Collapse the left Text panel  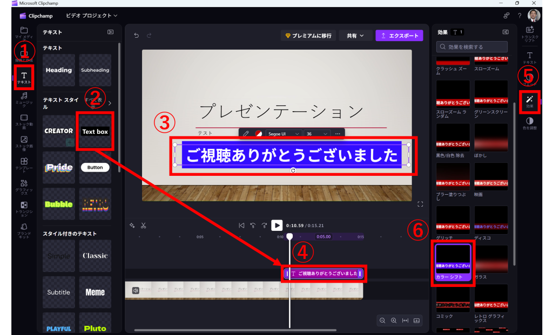(110, 32)
